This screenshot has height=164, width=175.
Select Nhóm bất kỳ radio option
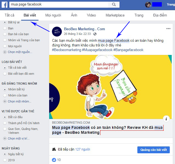(x=5, y=90)
